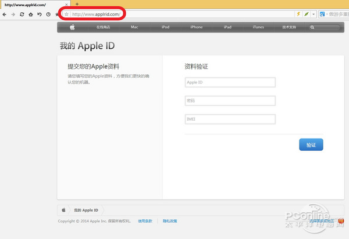Open 技术支持 navigation item
This screenshot has height=239, width=349.
[289, 27]
